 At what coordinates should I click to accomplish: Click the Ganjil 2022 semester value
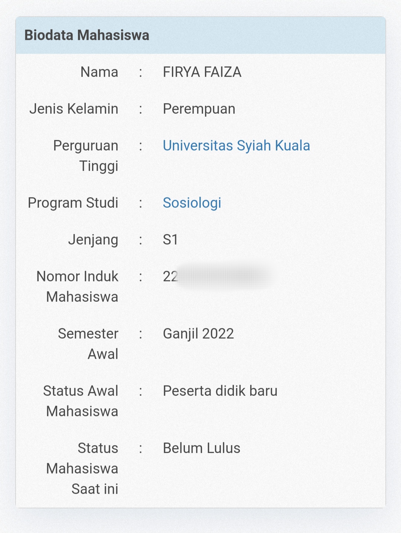click(x=198, y=334)
